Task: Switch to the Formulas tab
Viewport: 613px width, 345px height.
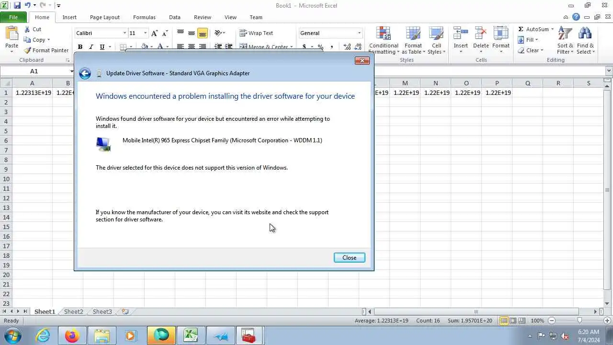Action: (144, 17)
